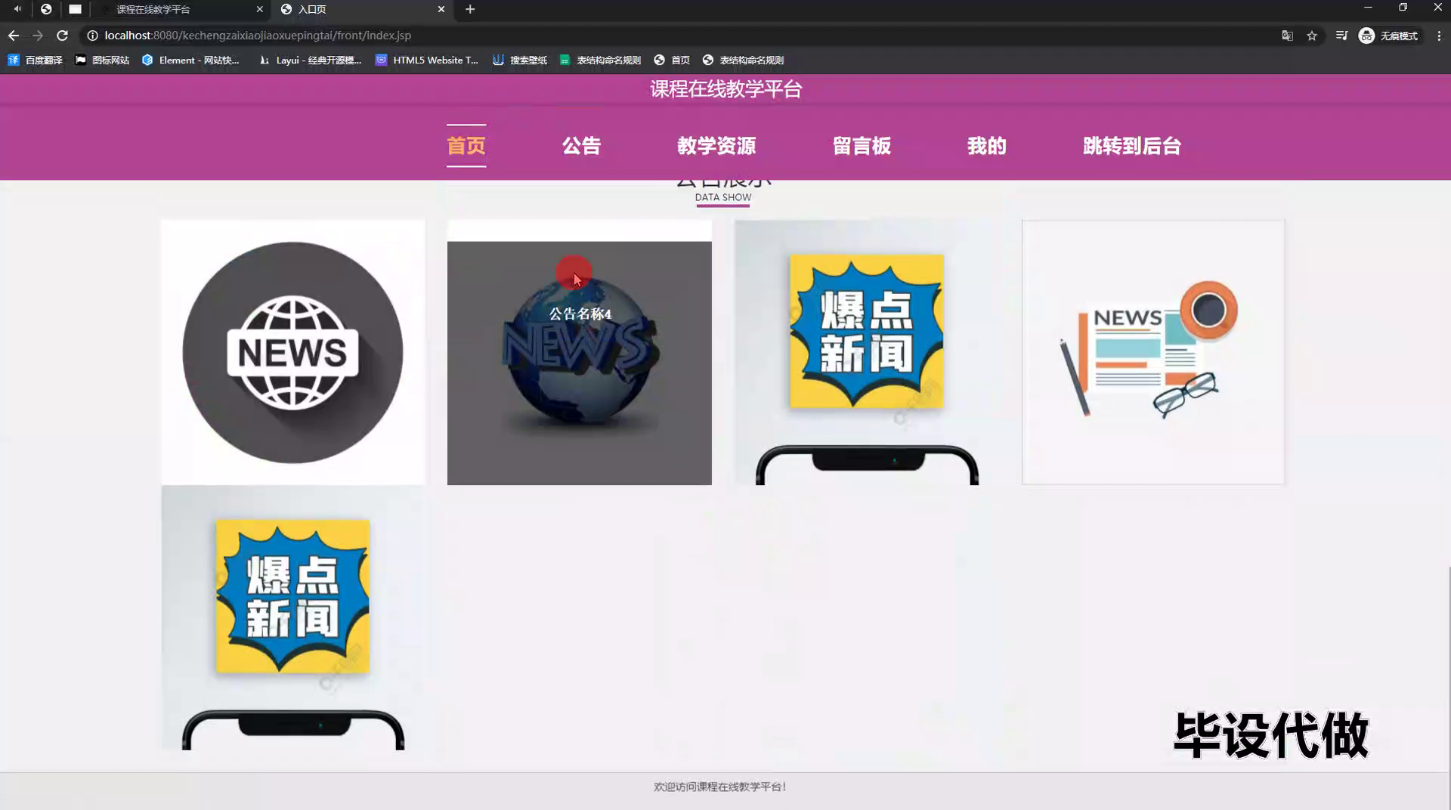This screenshot has height=810, width=1451.
Task: Open the incognito profile 无痕模式 button
Action: 1389,36
